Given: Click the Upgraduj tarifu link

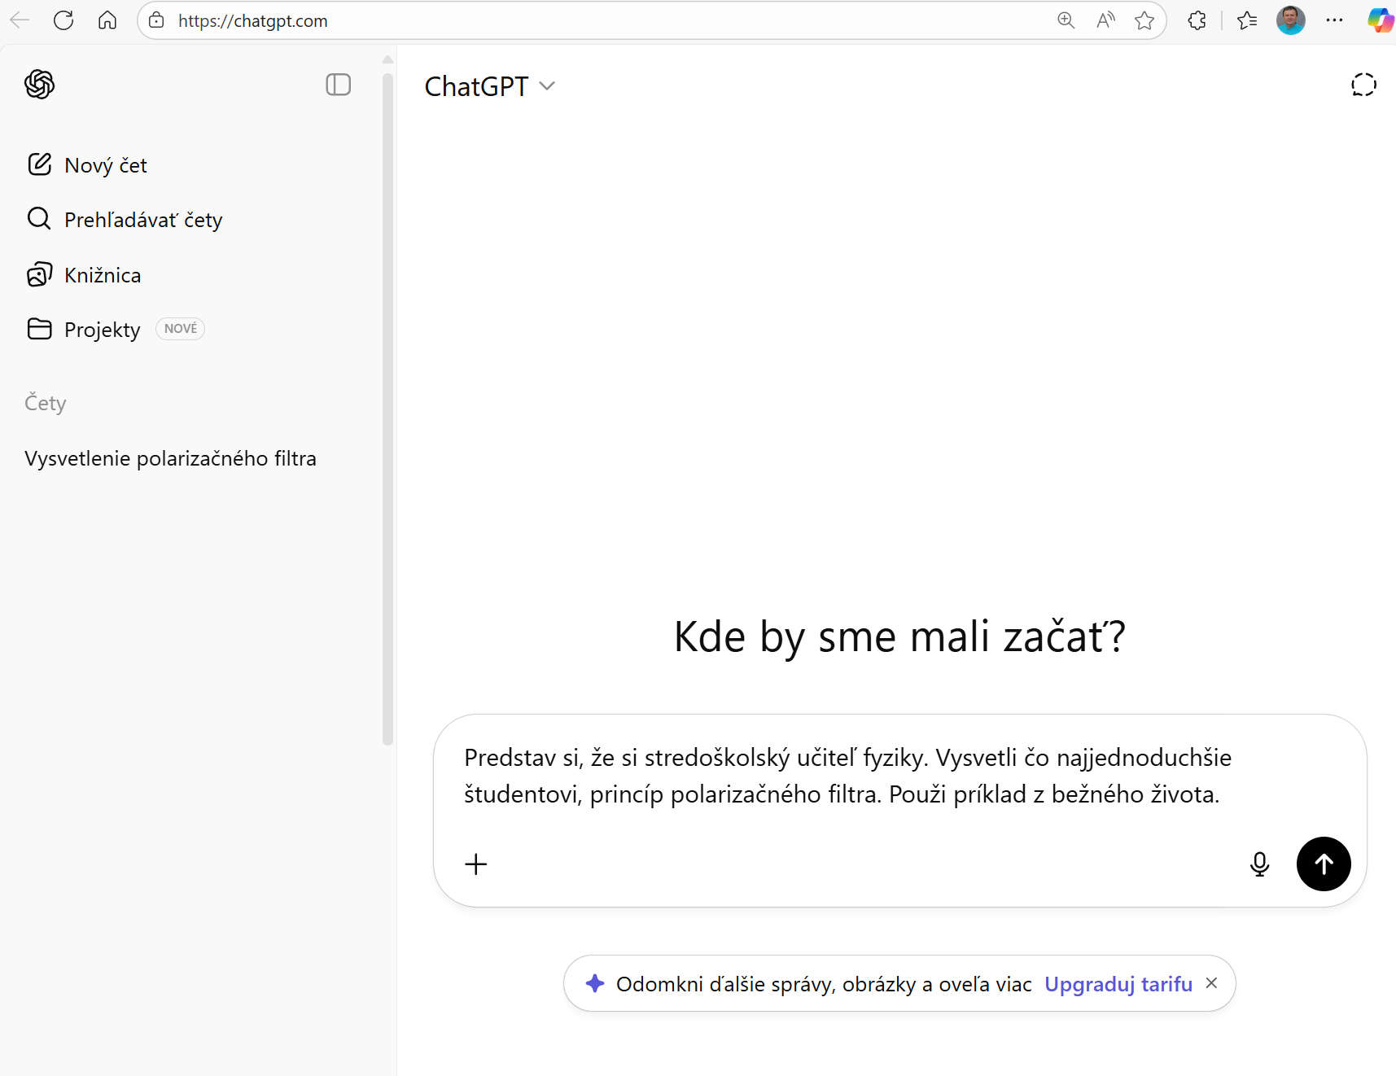Looking at the screenshot, I should [x=1118, y=984].
